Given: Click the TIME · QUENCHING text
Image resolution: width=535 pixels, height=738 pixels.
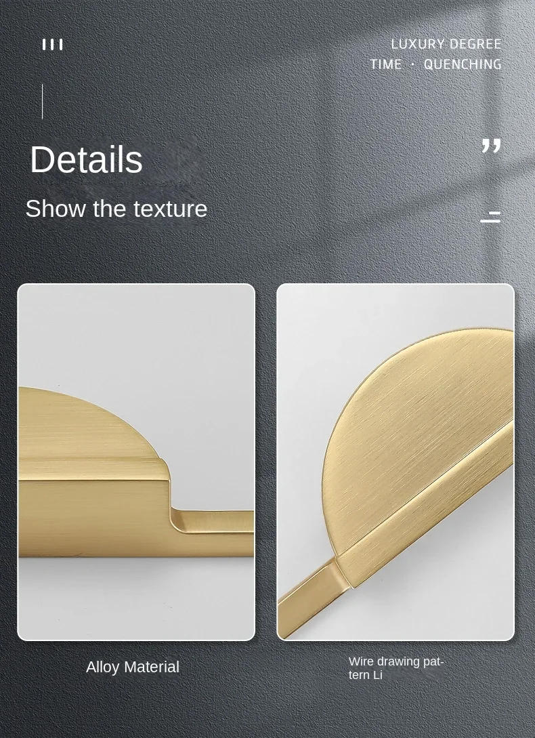Looking at the screenshot, I should [x=435, y=64].
